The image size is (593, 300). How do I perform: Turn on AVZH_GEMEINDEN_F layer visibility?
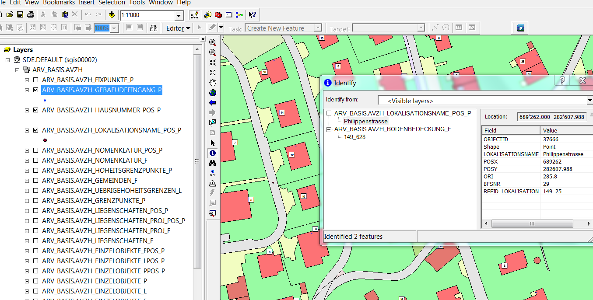coord(36,180)
